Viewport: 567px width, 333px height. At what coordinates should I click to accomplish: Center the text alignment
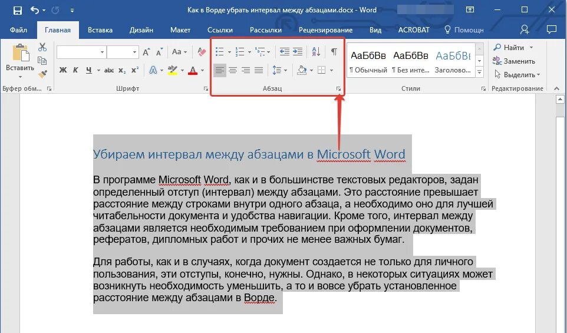[x=233, y=70]
